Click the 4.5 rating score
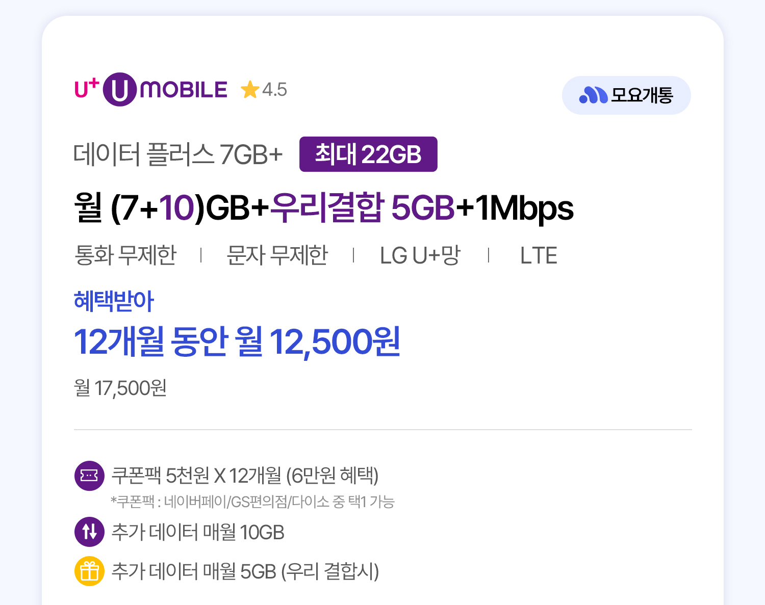765x605 pixels. (x=274, y=90)
